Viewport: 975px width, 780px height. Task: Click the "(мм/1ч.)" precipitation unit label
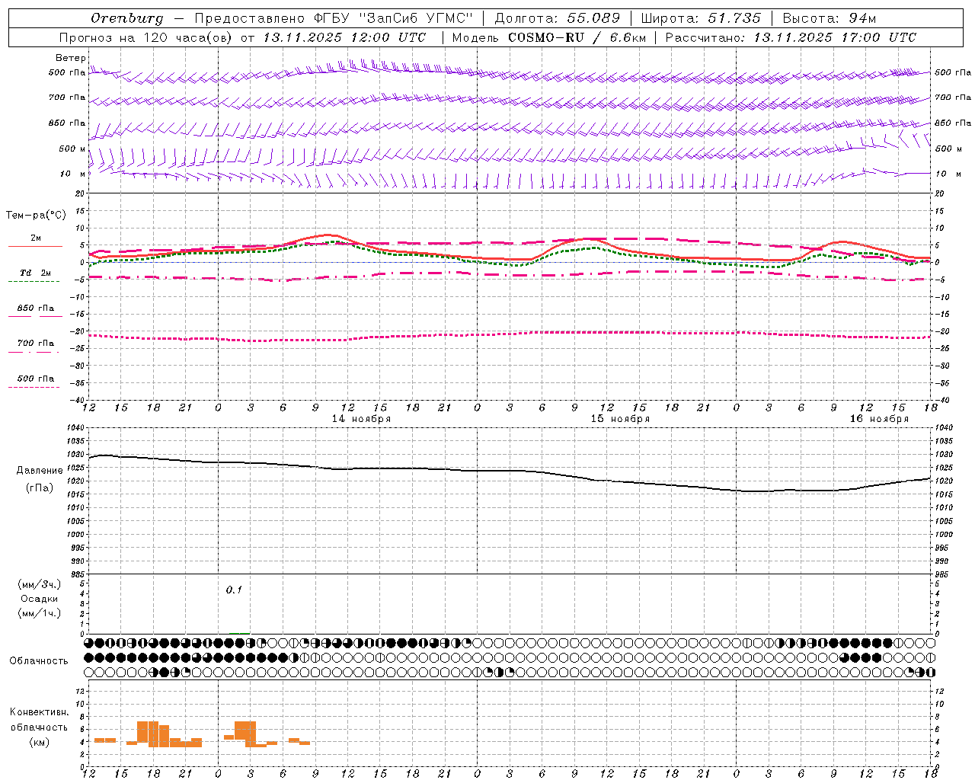pos(39,612)
